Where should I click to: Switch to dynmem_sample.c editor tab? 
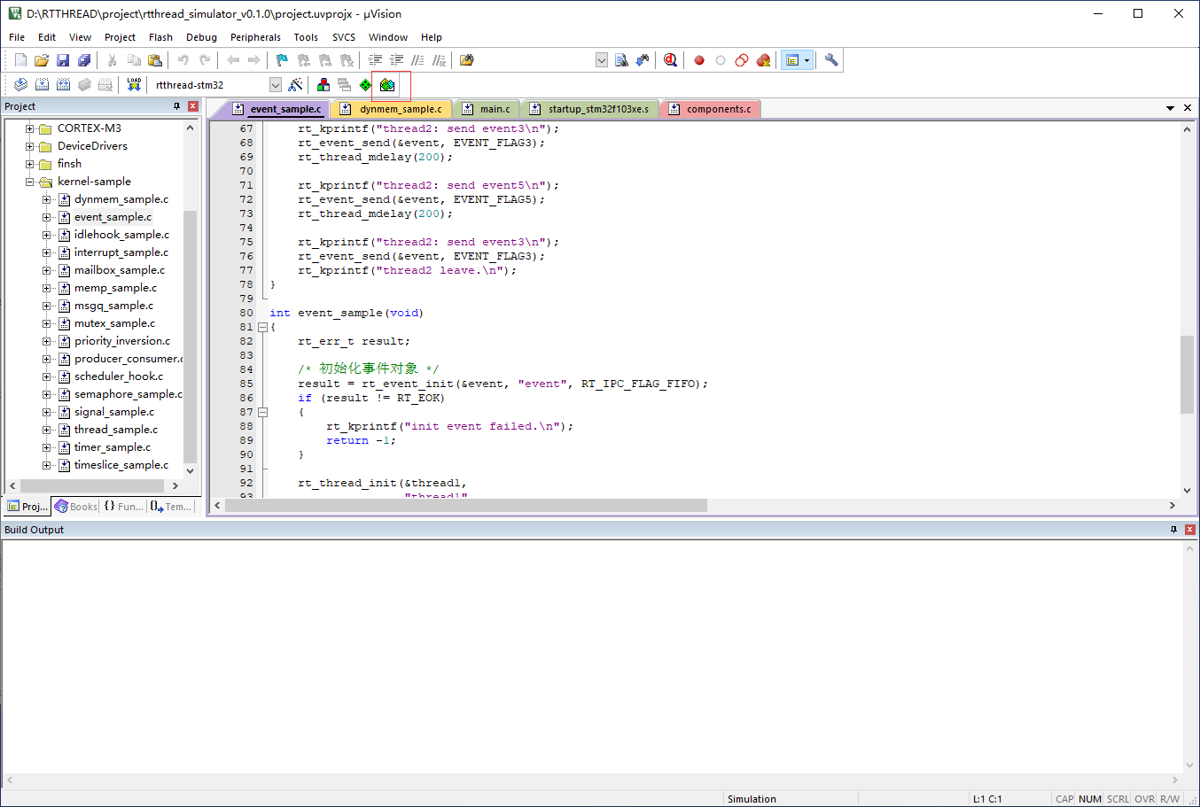(391, 109)
